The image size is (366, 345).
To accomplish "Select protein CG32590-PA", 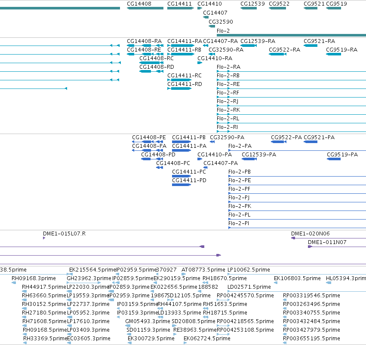I will click(x=227, y=137).
